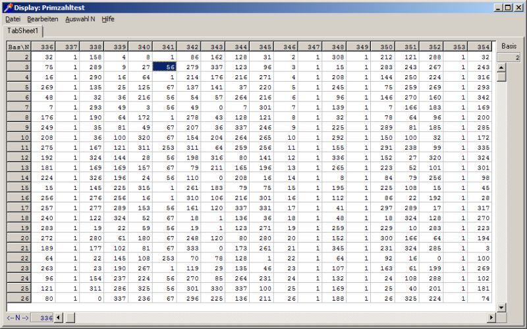Select column header 336
Viewport: 527px width, 329px height.
point(43,47)
